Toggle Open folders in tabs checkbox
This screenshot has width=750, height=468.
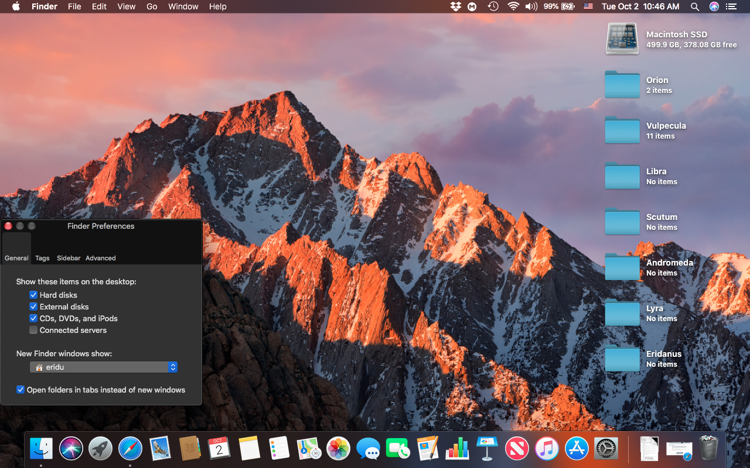click(x=21, y=390)
